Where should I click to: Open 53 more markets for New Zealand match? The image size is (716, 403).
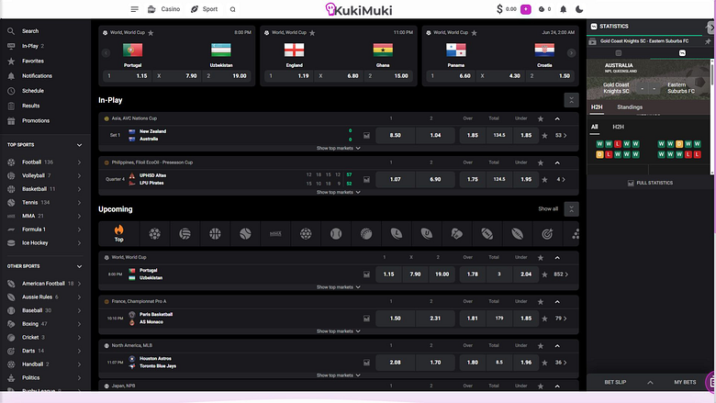tap(561, 136)
